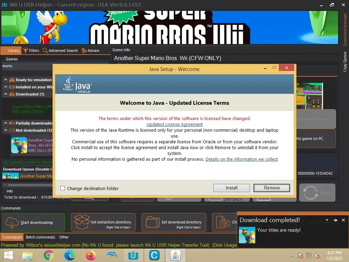
Task: Collapse the Ready for emulation group
Action: (x=5, y=79)
